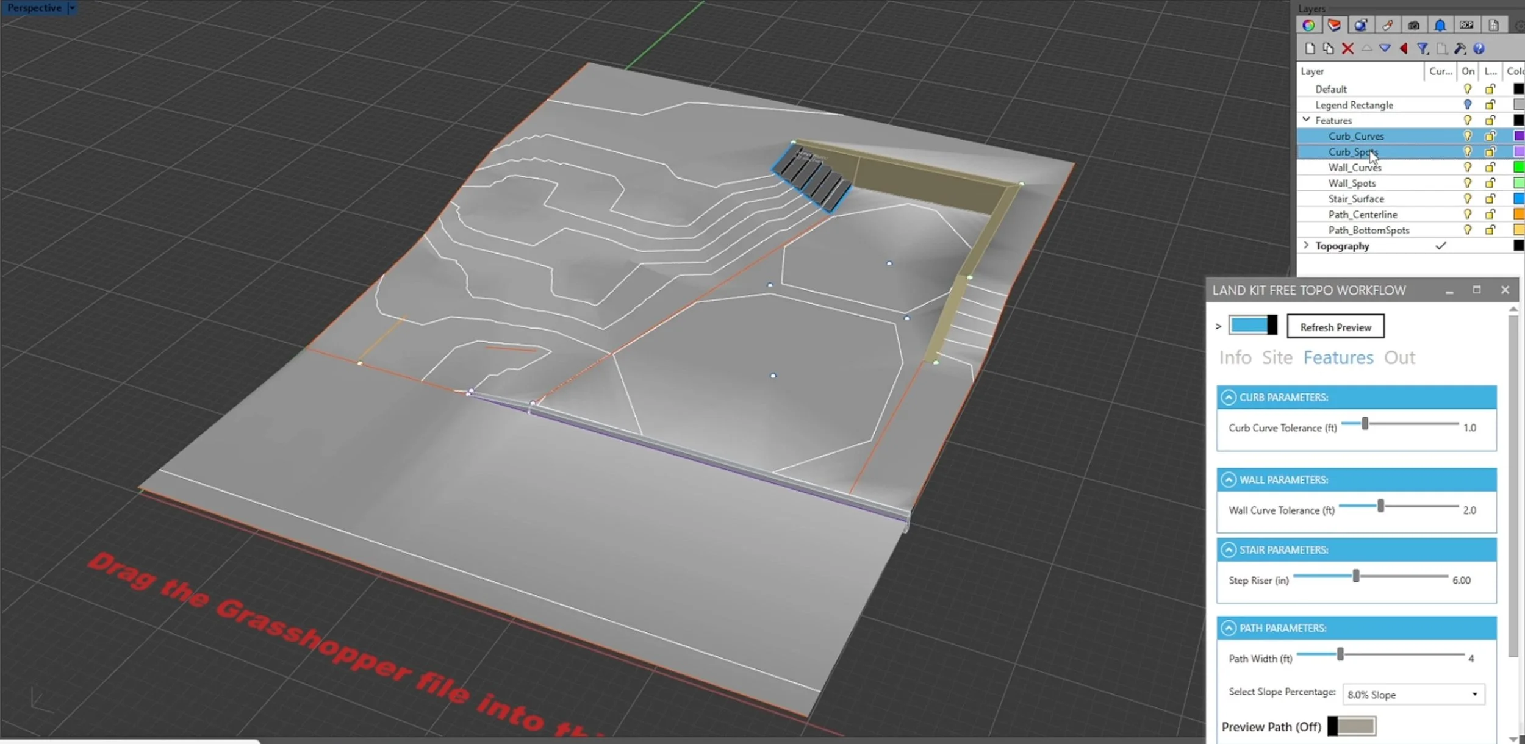Switch to the Display color wheel panel tab
Image resolution: width=1525 pixels, height=744 pixels.
(x=1310, y=26)
